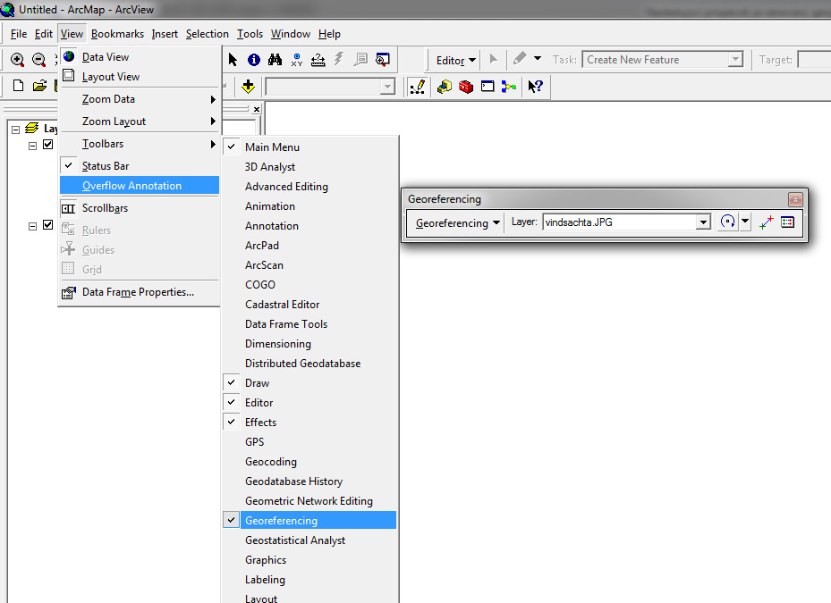Select the Edit tool arrow on Editor toolbar
The image size is (831, 603).
(494, 59)
